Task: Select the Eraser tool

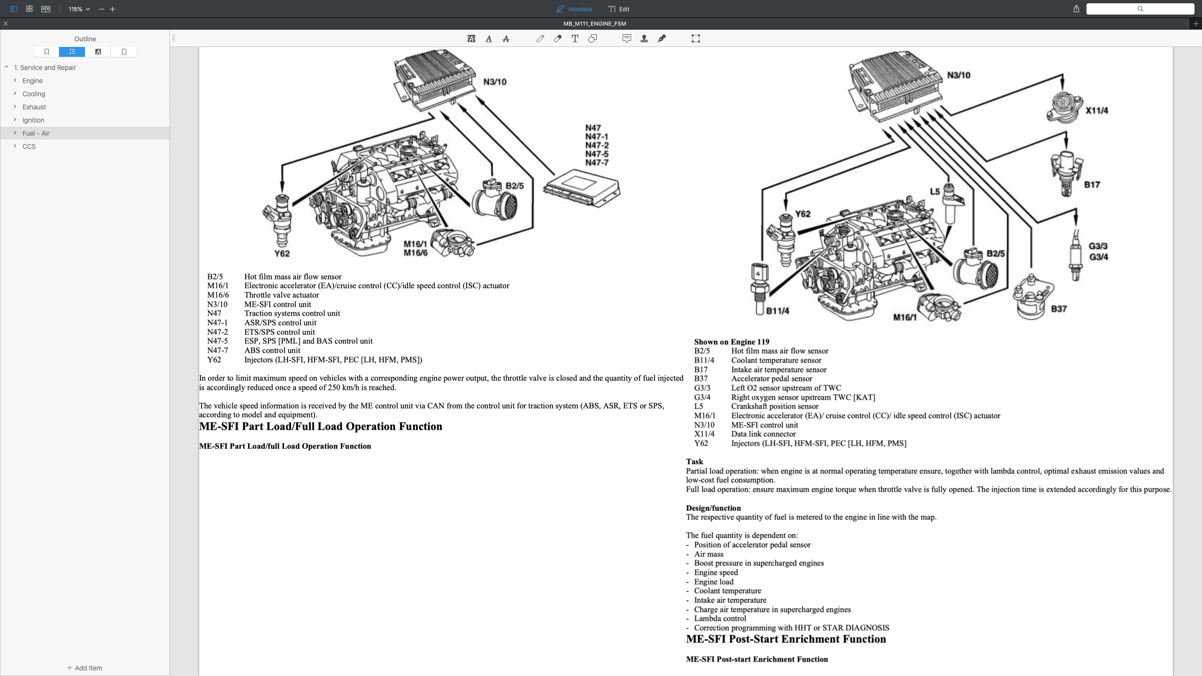Action: pos(557,38)
